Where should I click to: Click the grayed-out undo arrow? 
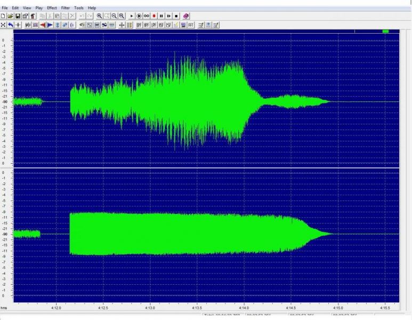pyautogui.click(x=82, y=16)
